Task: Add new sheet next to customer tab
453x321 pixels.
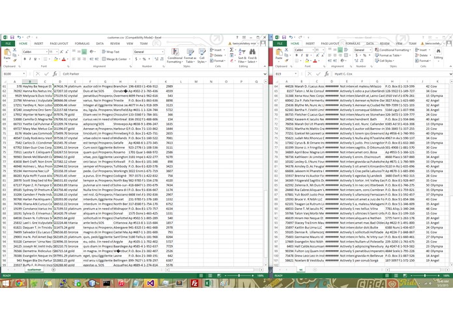Action: pyautogui.click(x=53, y=270)
